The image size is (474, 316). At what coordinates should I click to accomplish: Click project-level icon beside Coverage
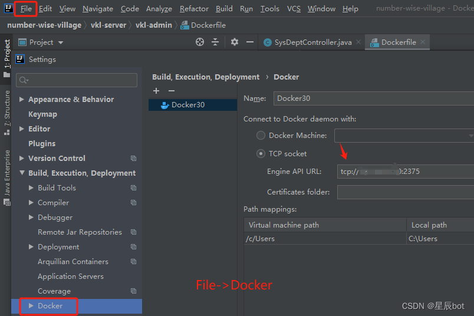coord(133,291)
